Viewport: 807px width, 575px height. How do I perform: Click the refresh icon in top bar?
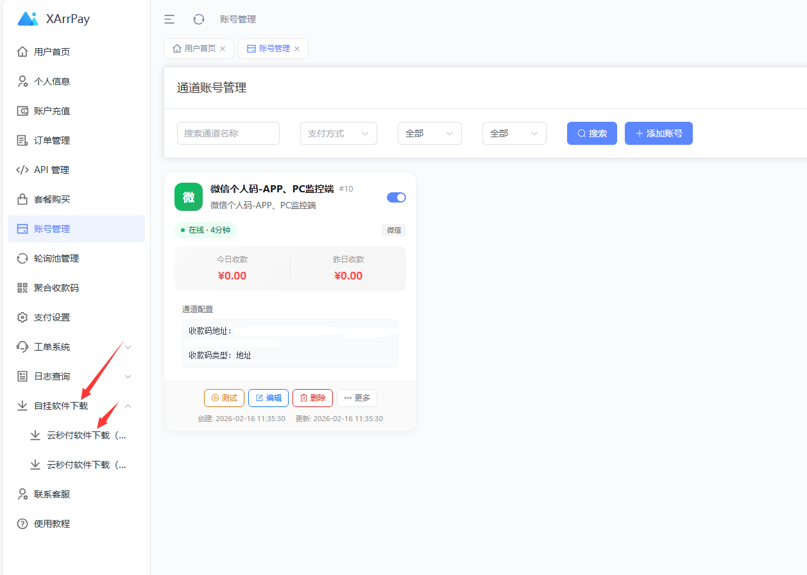[199, 19]
